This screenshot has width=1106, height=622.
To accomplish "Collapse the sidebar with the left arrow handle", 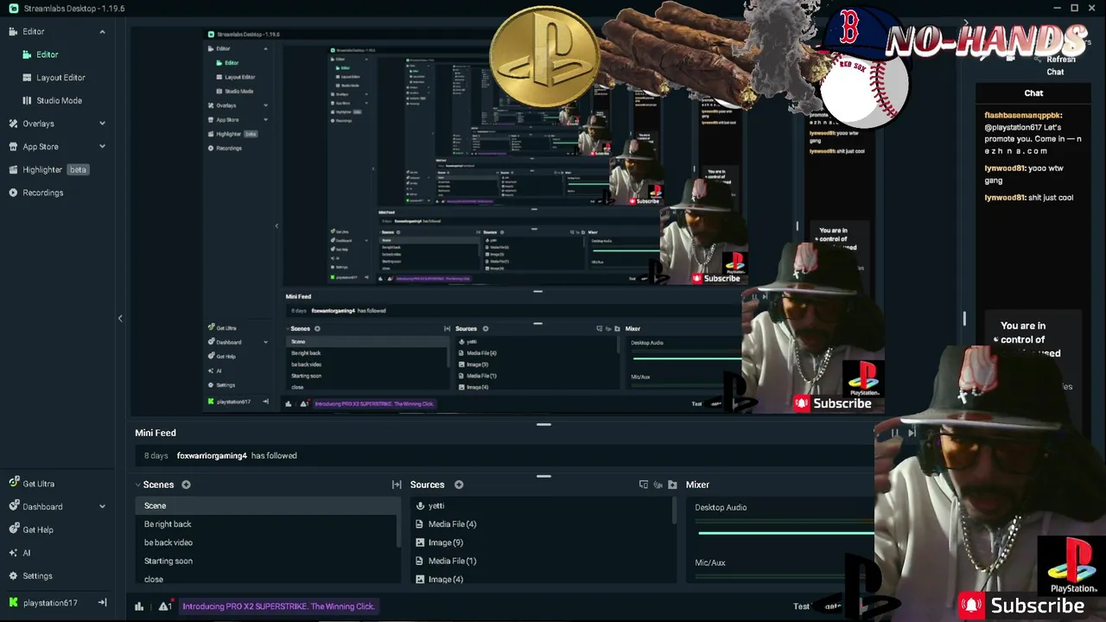I will coord(120,319).
